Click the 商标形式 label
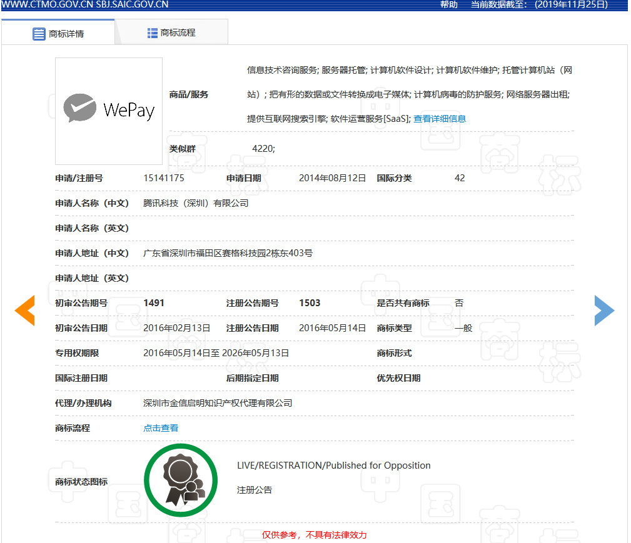Image resolution: width=631 pixels, height=543 pixels. (394, 353)
